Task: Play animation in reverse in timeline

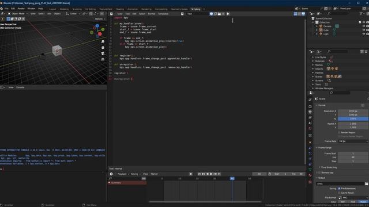Action: [208, 174]
